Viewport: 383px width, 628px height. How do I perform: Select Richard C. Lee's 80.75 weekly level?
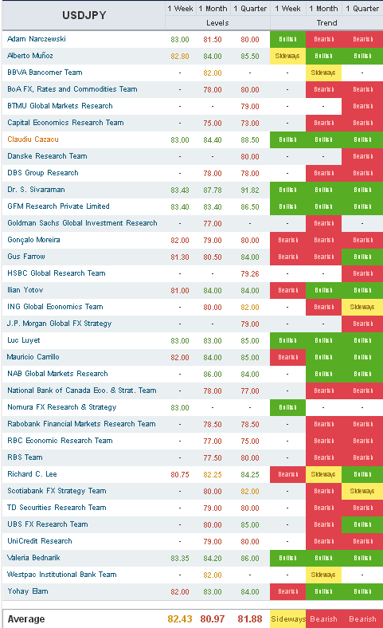point(180,475)
